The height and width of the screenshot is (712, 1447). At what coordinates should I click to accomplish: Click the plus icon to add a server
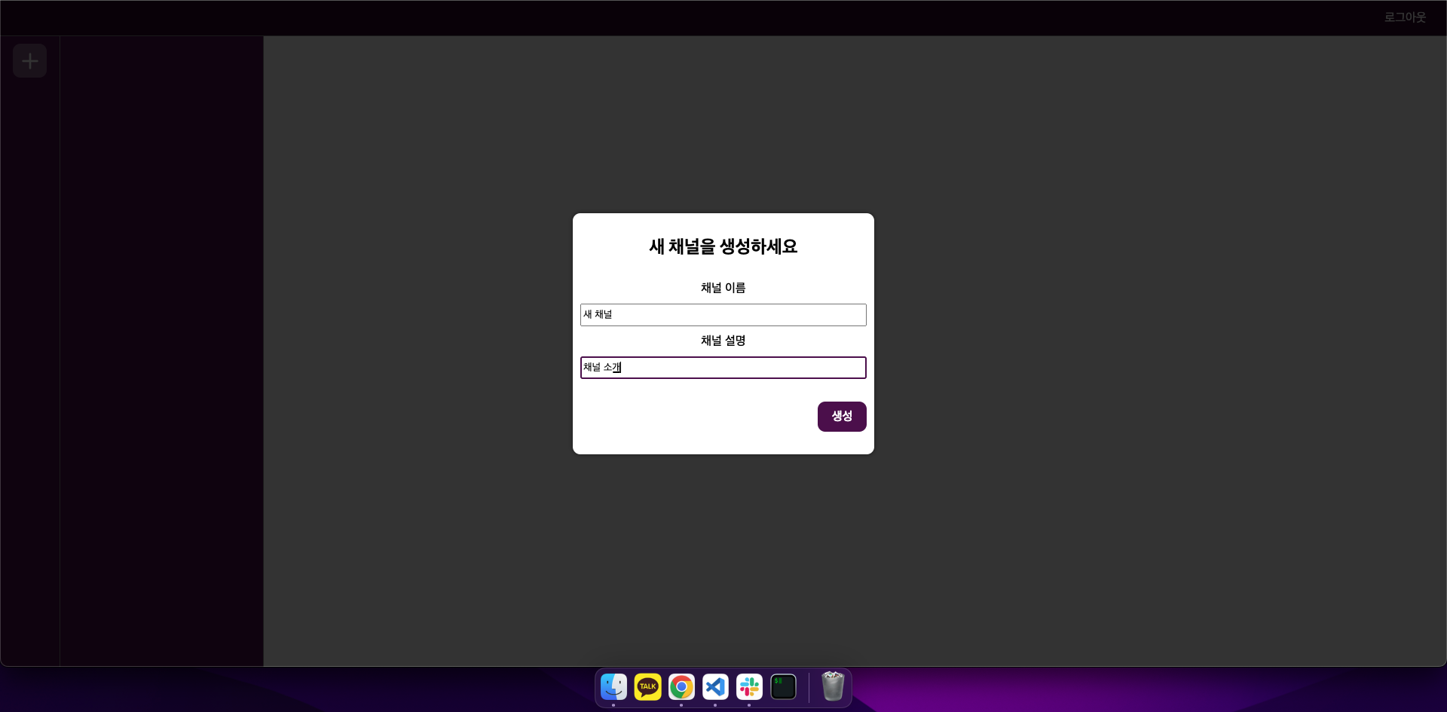[x=29, y=60]
